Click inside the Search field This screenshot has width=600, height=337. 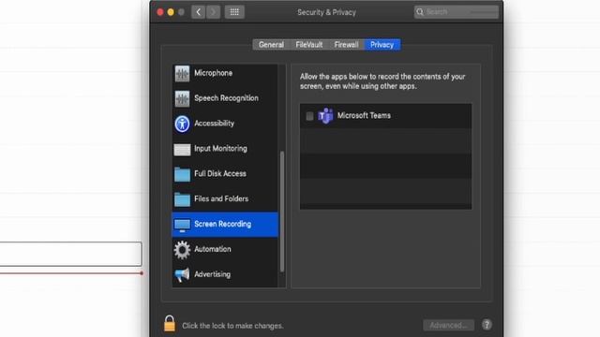pyautogui.click(x=457, y=12)
